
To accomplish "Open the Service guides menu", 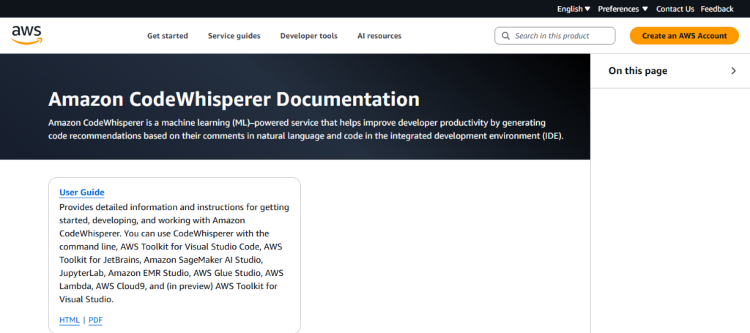I will (x=234, y=36).
